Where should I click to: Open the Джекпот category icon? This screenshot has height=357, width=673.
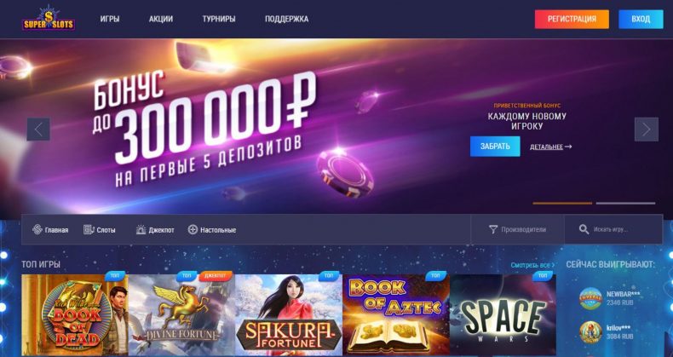click(x=141, y=229)
